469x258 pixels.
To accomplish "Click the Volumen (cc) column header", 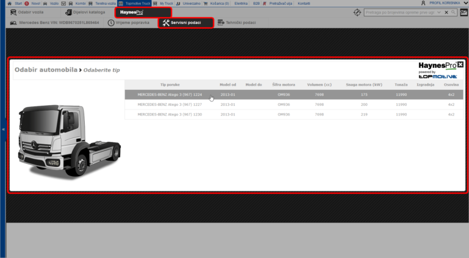I will point(319,85).
